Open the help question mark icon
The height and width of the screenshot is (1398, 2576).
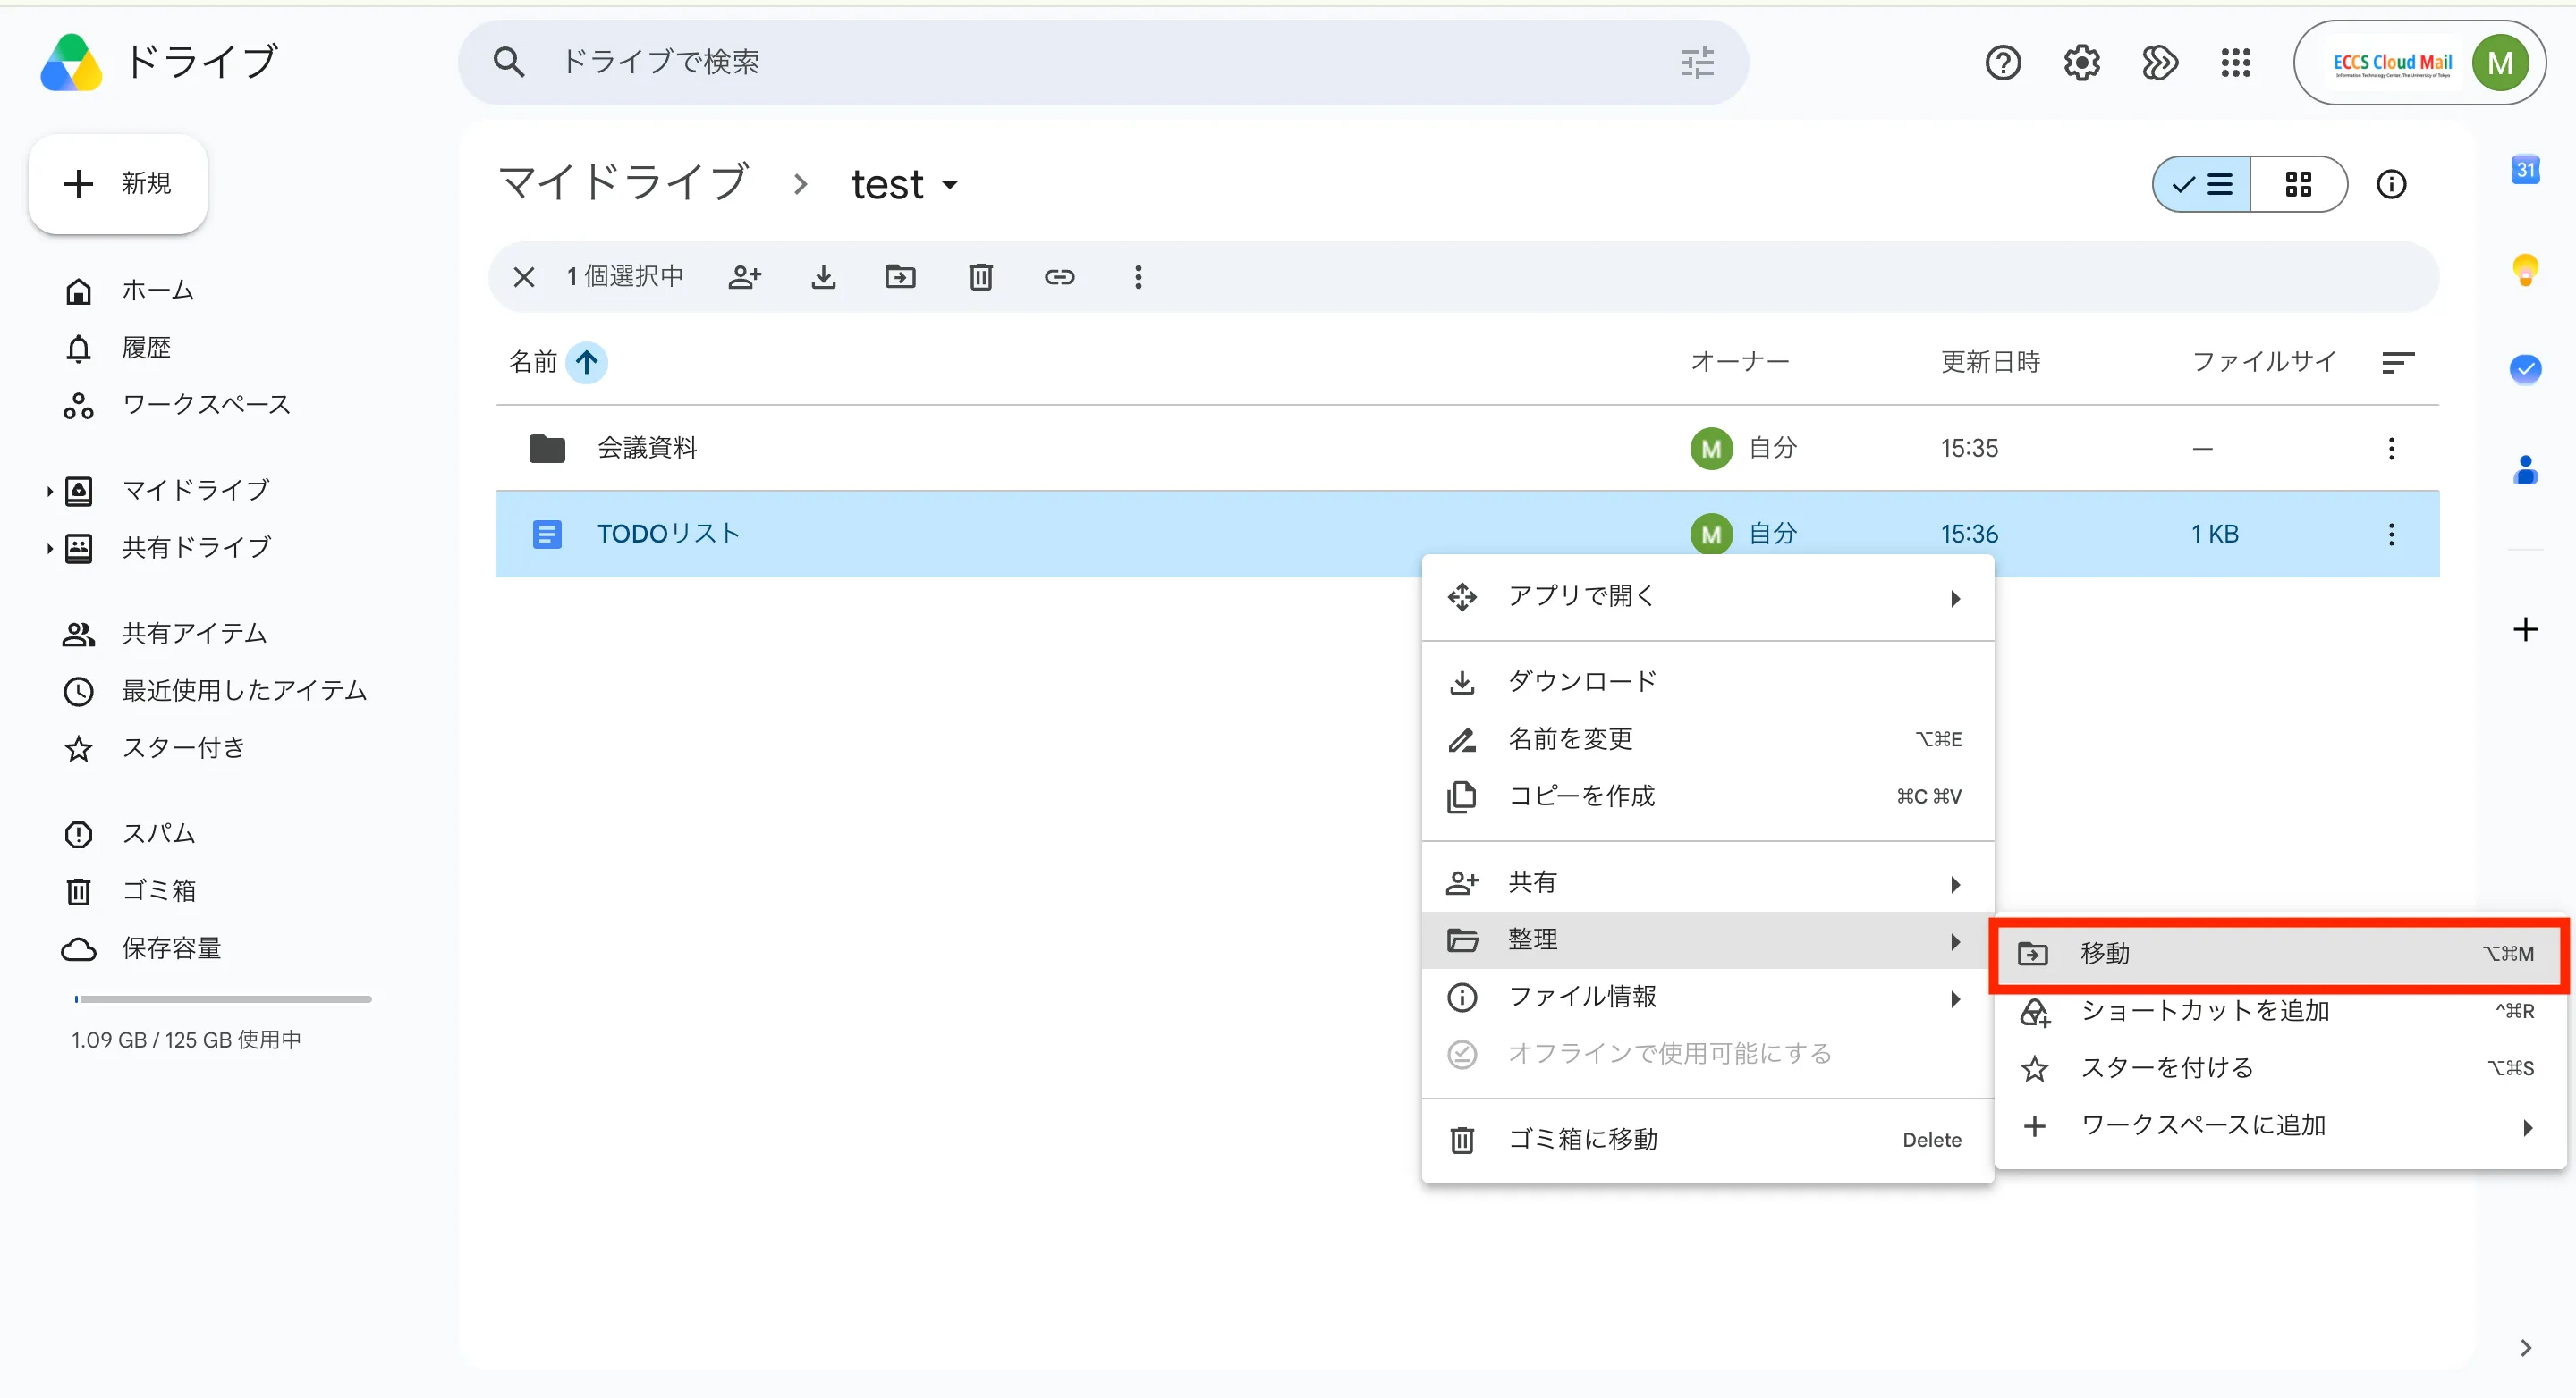pyautogui.click(x=2003, y=63)
